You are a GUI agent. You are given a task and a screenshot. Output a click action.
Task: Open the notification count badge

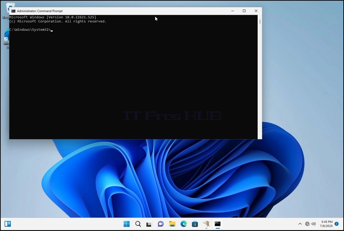(x=337, y=224)
